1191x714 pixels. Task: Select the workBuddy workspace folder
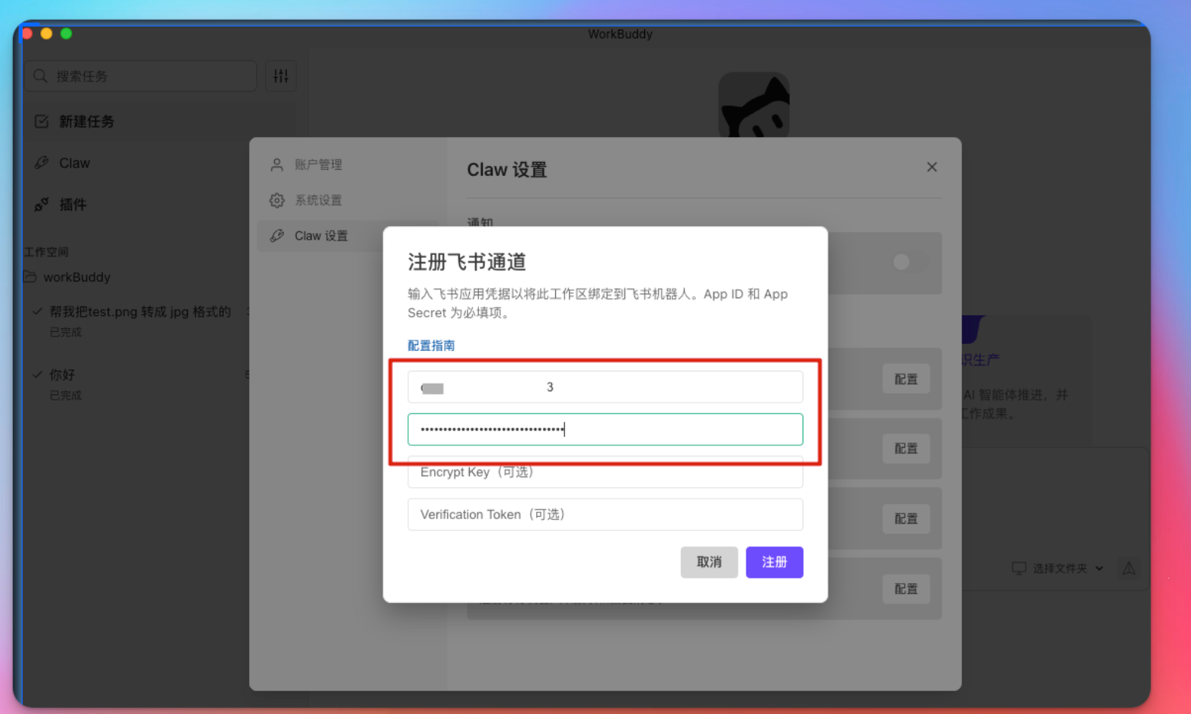[76, 277]
